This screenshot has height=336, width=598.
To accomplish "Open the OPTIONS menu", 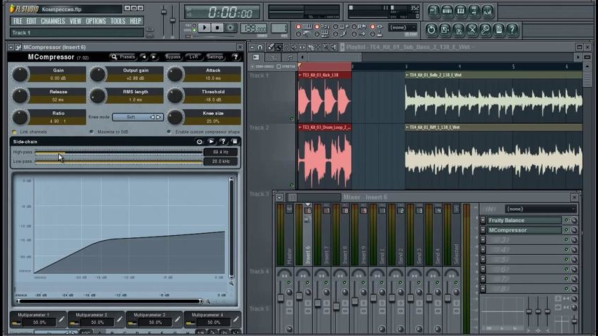I will 96,21.
